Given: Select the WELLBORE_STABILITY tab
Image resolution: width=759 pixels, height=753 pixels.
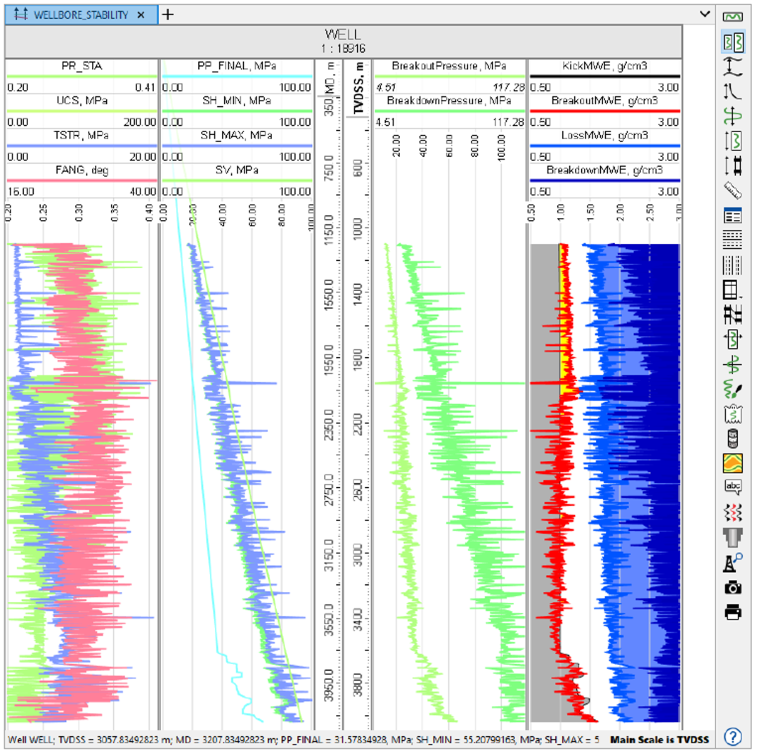Looking at the screenshot, I should click(x=81, y=15).
